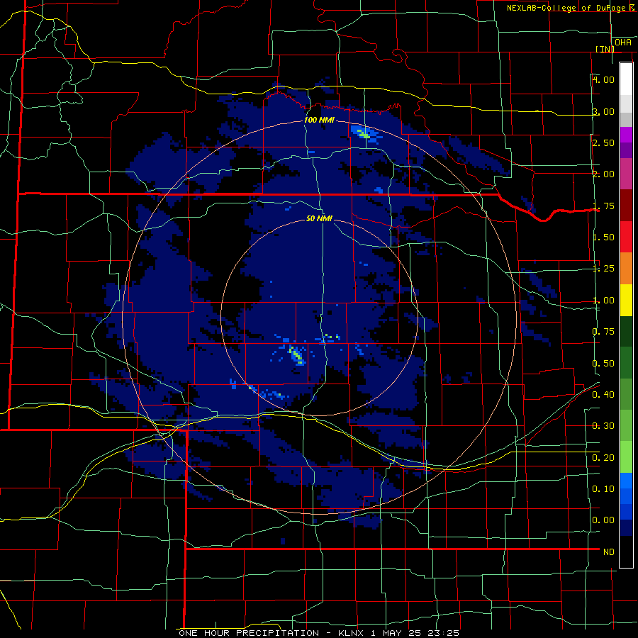The image size is (638, 638).
Task: Select the 0.20 legend value
Action: coord(603,458)
